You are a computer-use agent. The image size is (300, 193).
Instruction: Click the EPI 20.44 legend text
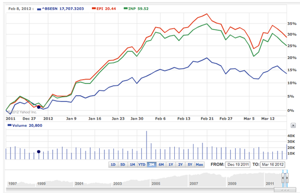coord(106,8)
